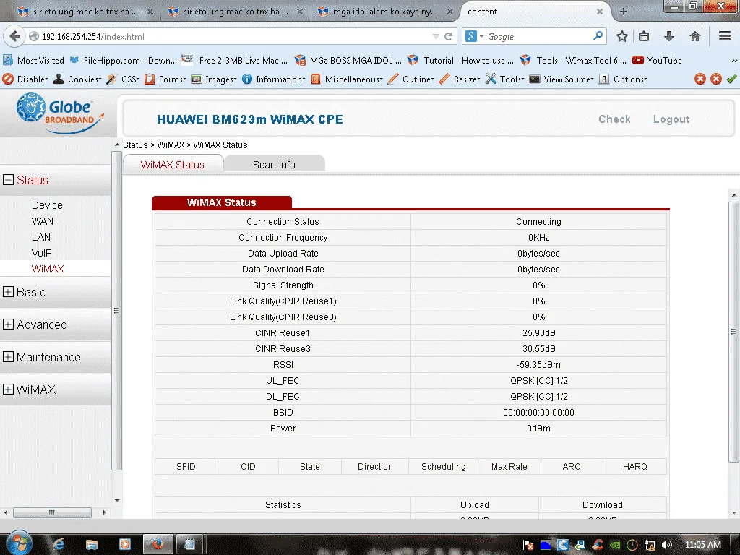
Task: Switch to the 'mga idol alam ko' tab
Action: (x=384, y=12)
